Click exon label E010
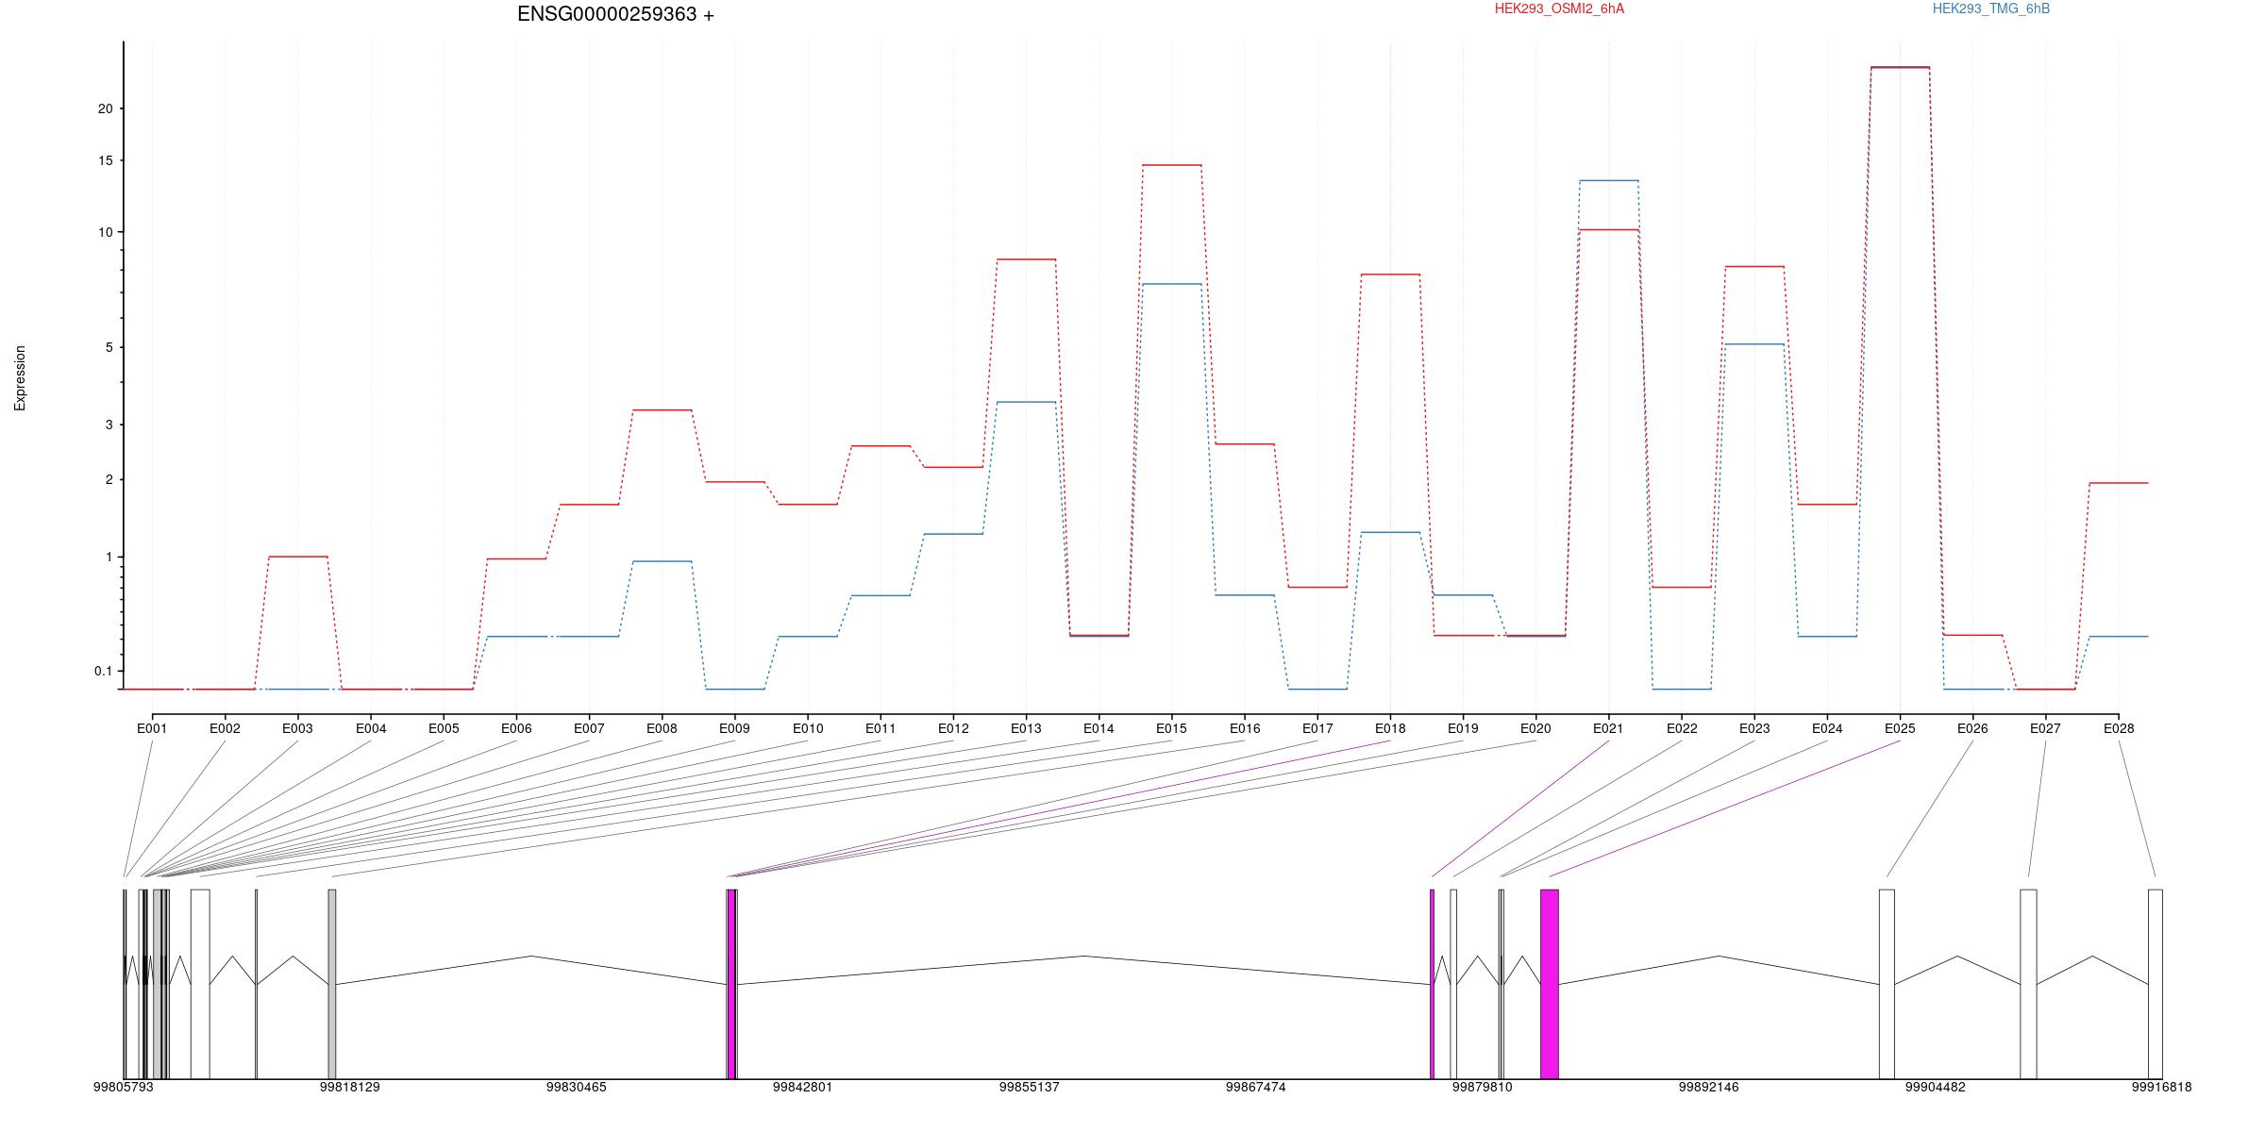Screen dimensions: 2265x1132 [x=808, y=728]
